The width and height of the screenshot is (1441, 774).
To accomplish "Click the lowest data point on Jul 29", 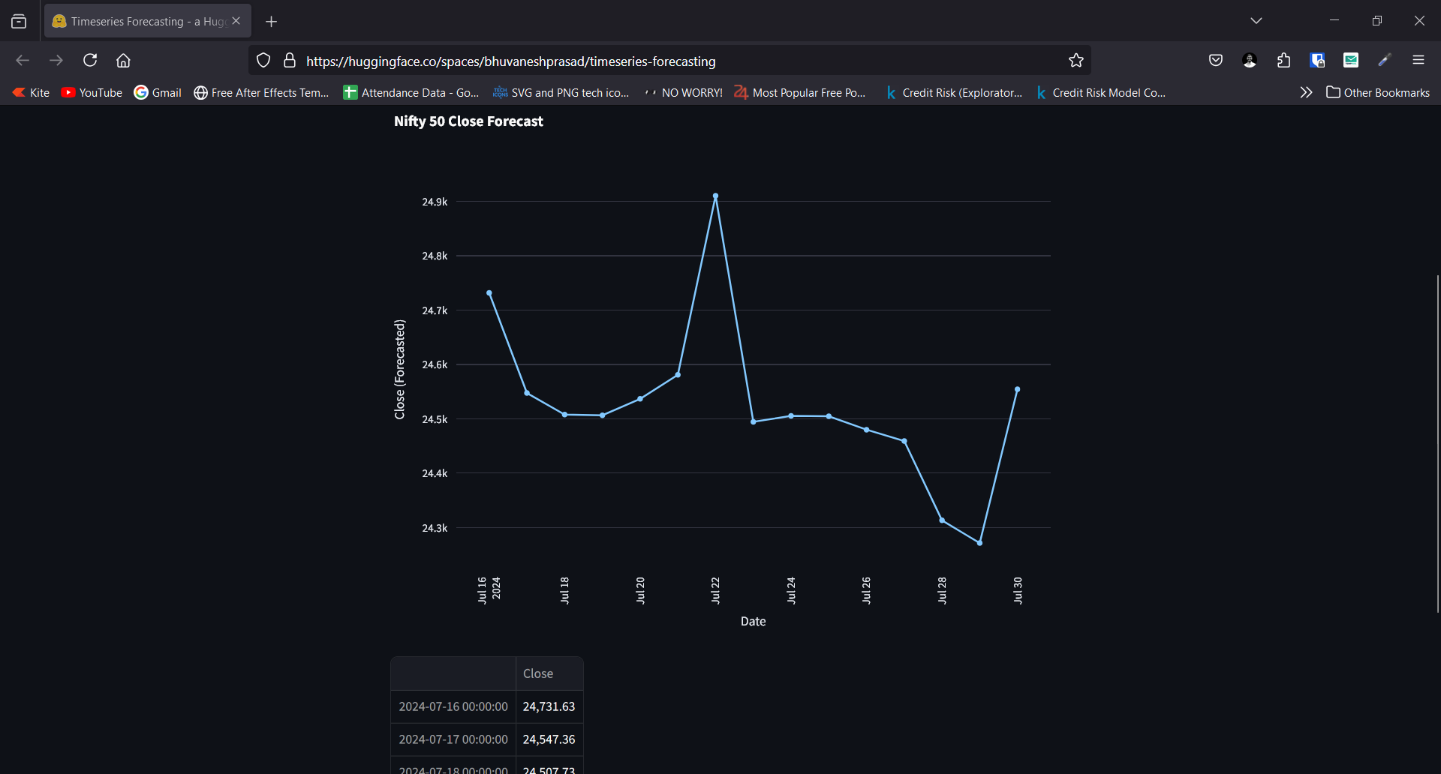I will [x=980, y=543].
